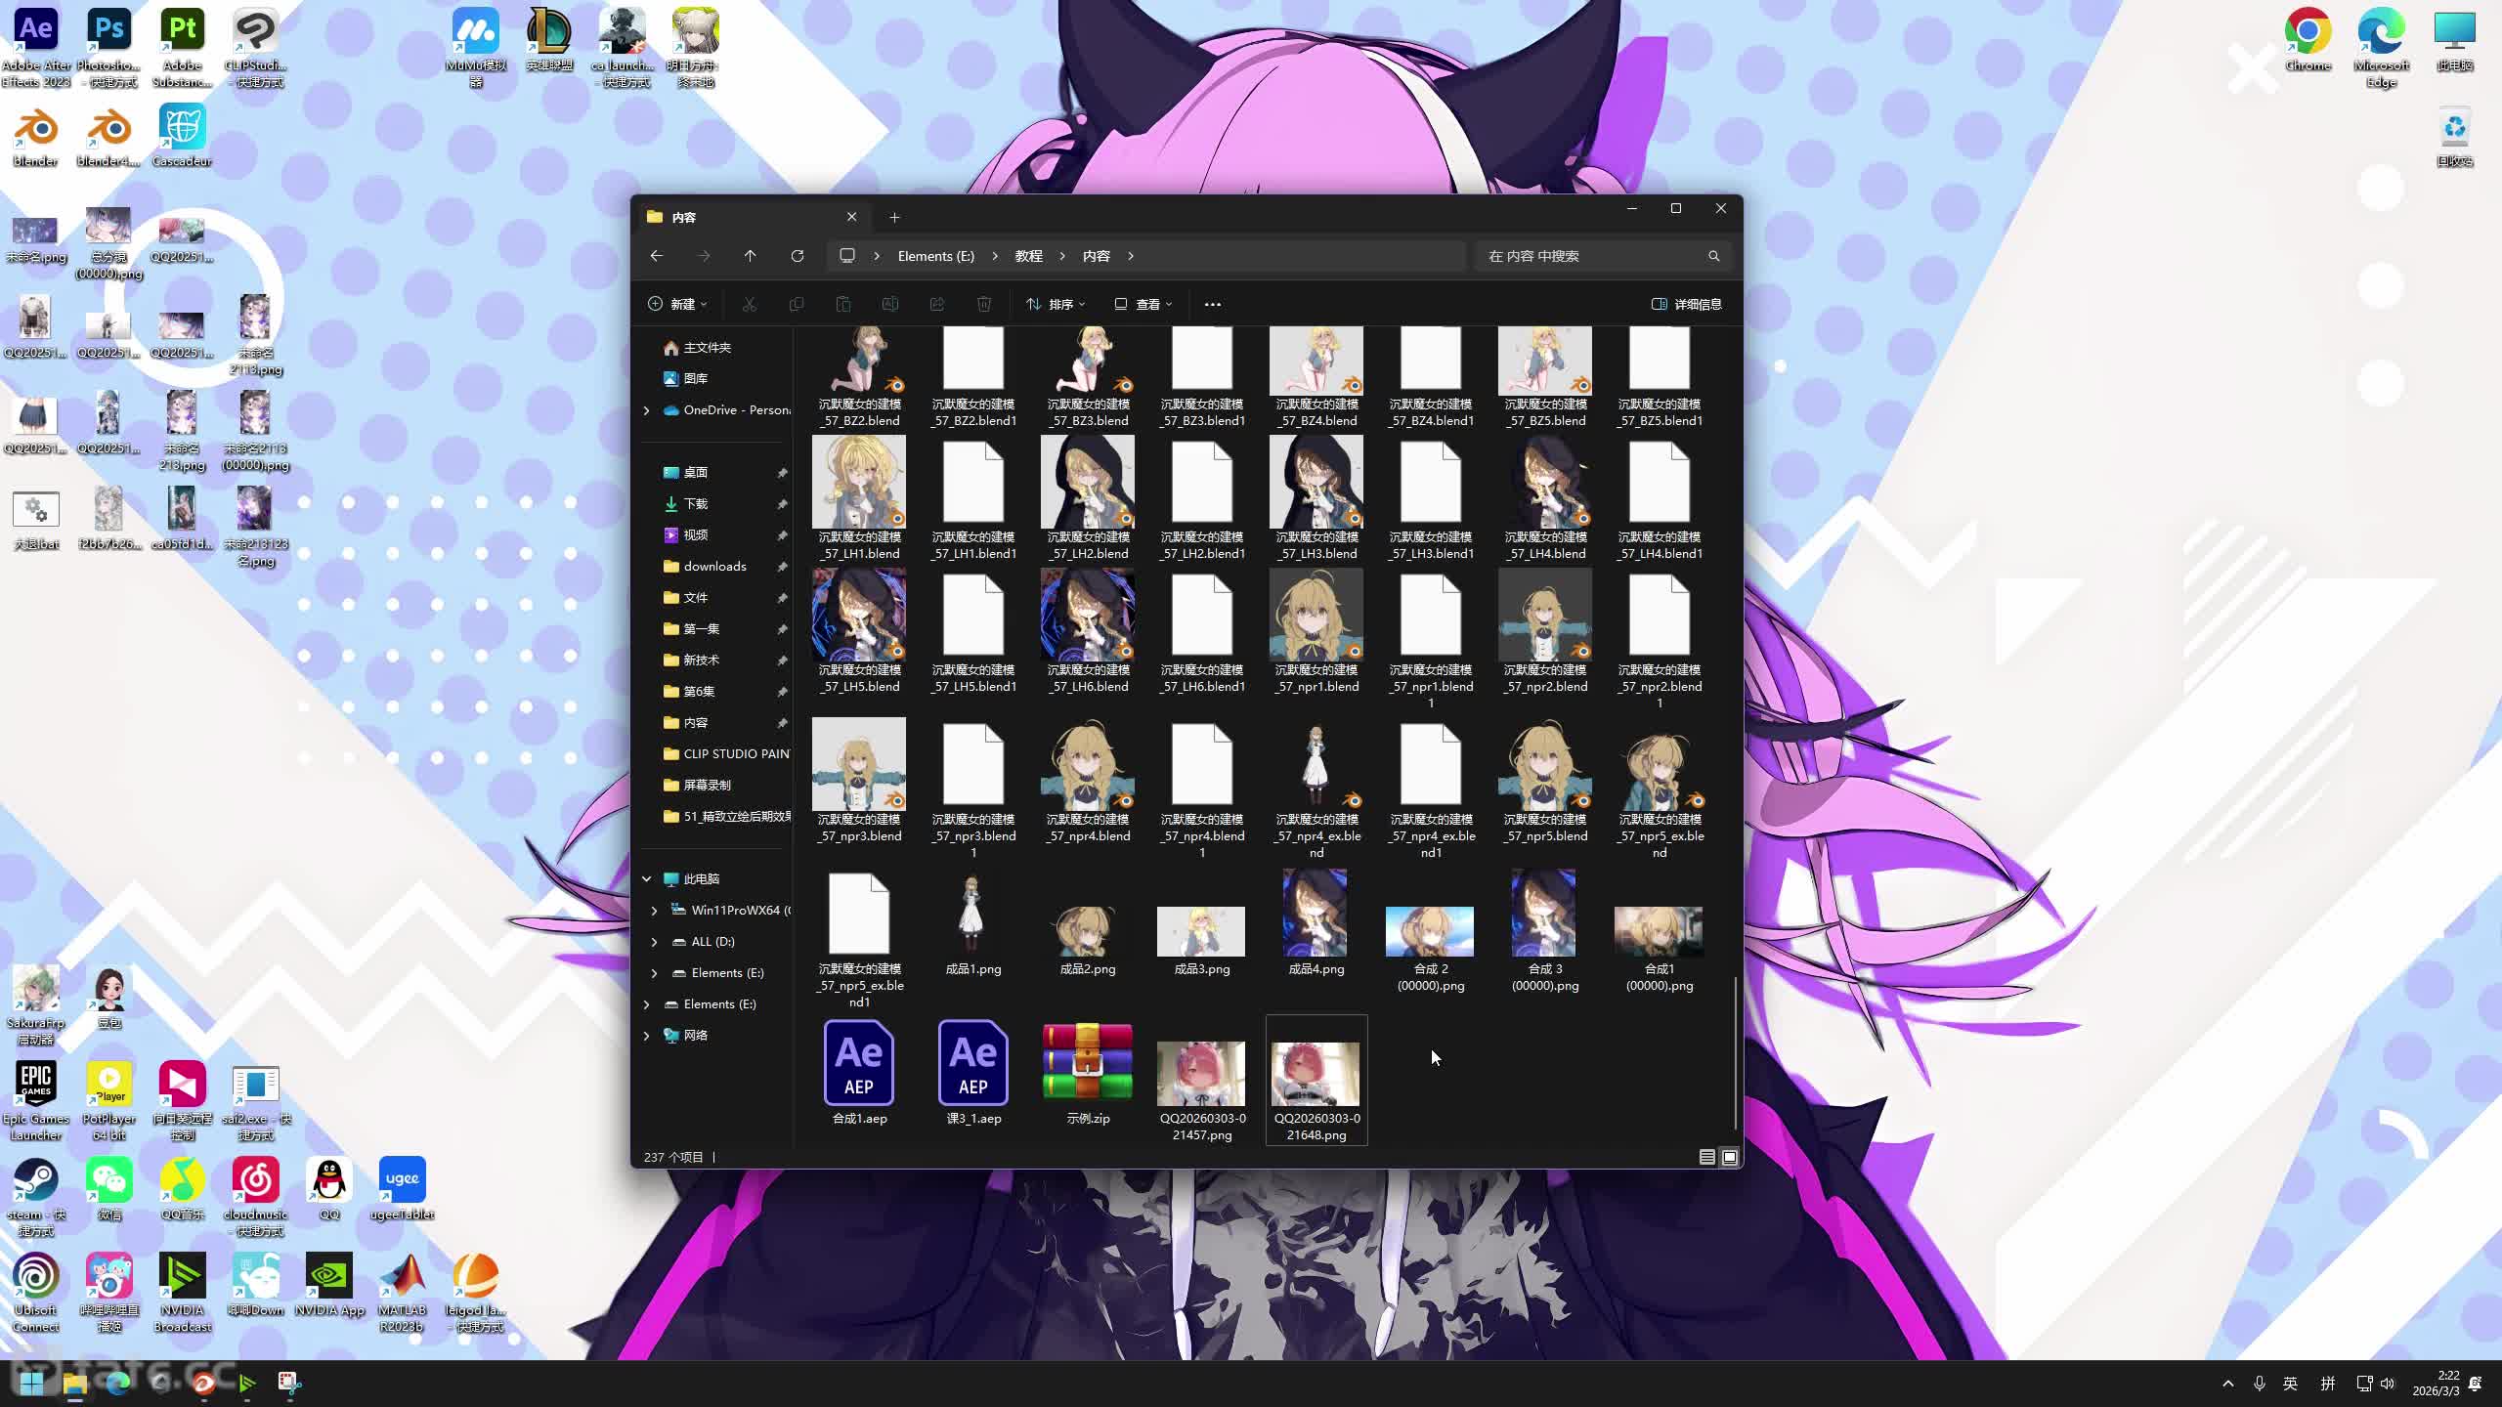The image size is (2502, 1407).
Task: Click the Refresh icon in address bar
Action: coord(798,256)
